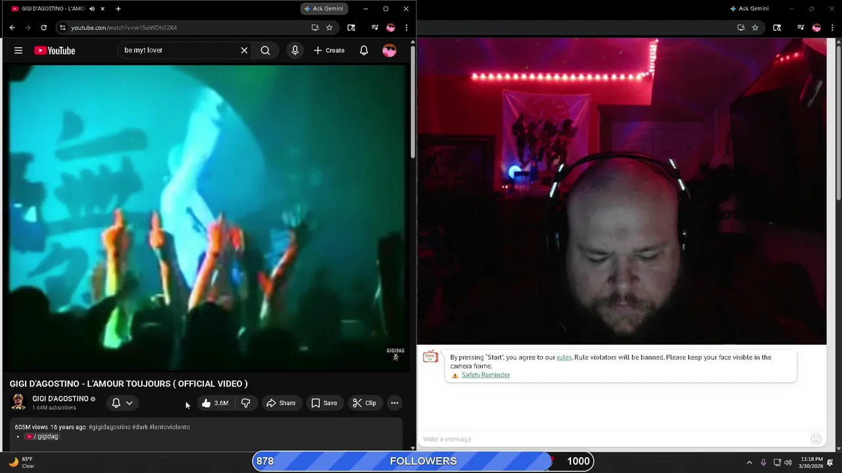
Task: Open the notification center bell icon
Action: pos(830,462)
